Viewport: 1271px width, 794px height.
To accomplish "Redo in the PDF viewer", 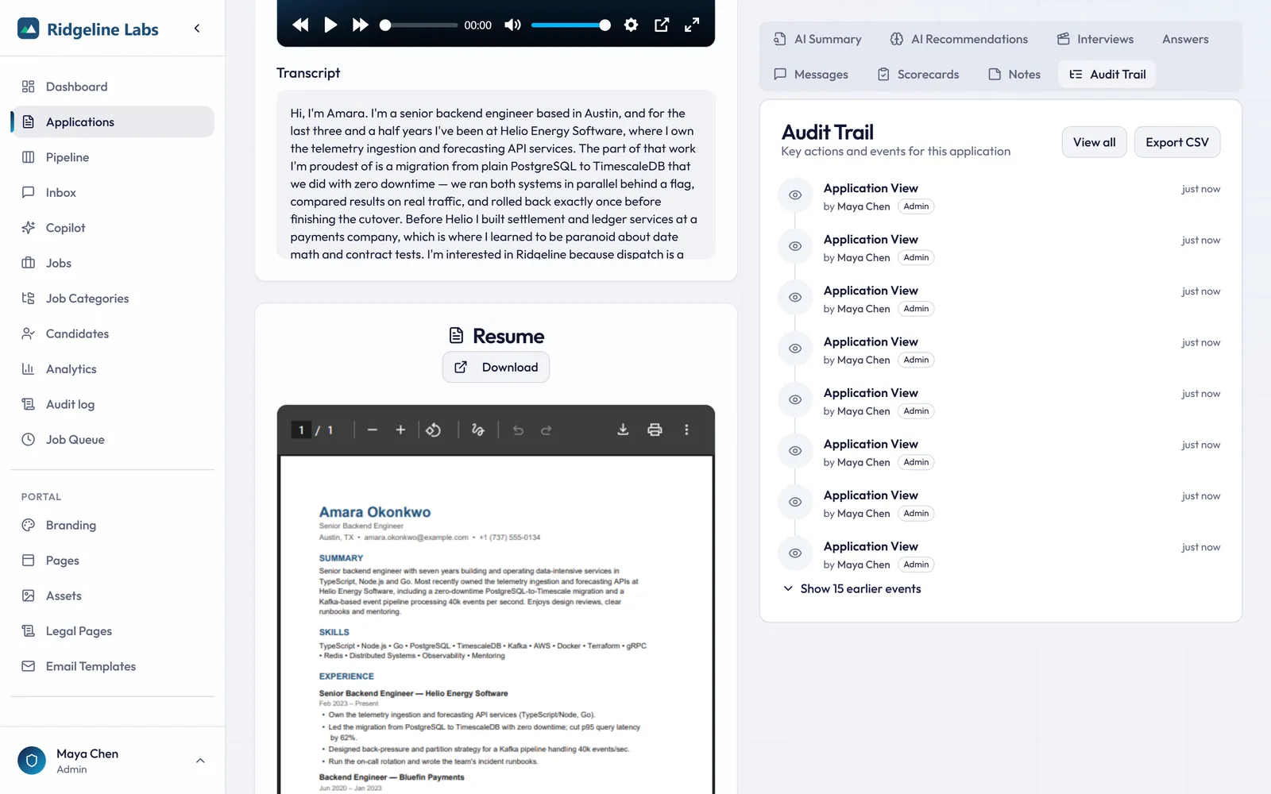I will click(547, 430).
